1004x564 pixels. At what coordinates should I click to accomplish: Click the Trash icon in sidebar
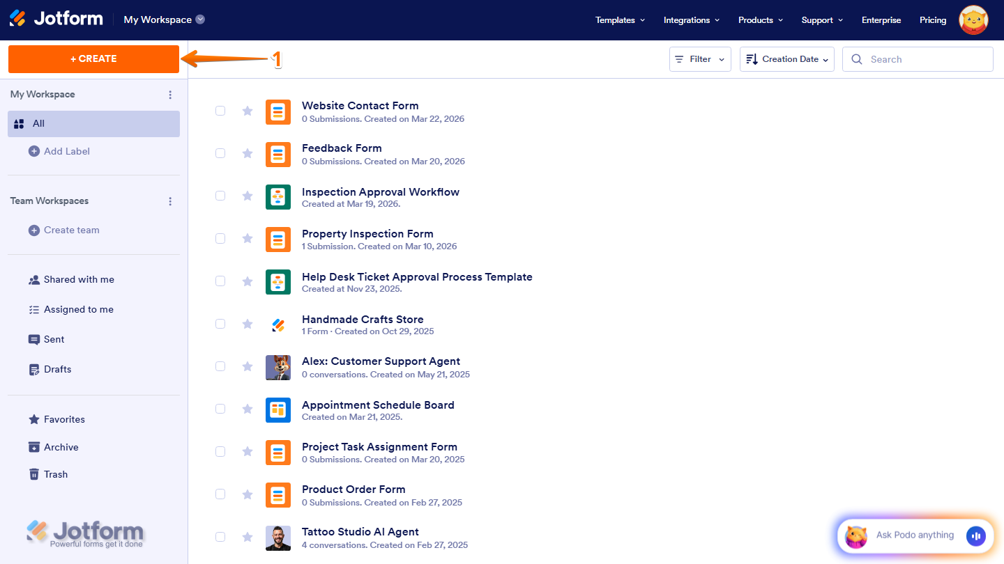pyautogui.click(x=33, y=474)
